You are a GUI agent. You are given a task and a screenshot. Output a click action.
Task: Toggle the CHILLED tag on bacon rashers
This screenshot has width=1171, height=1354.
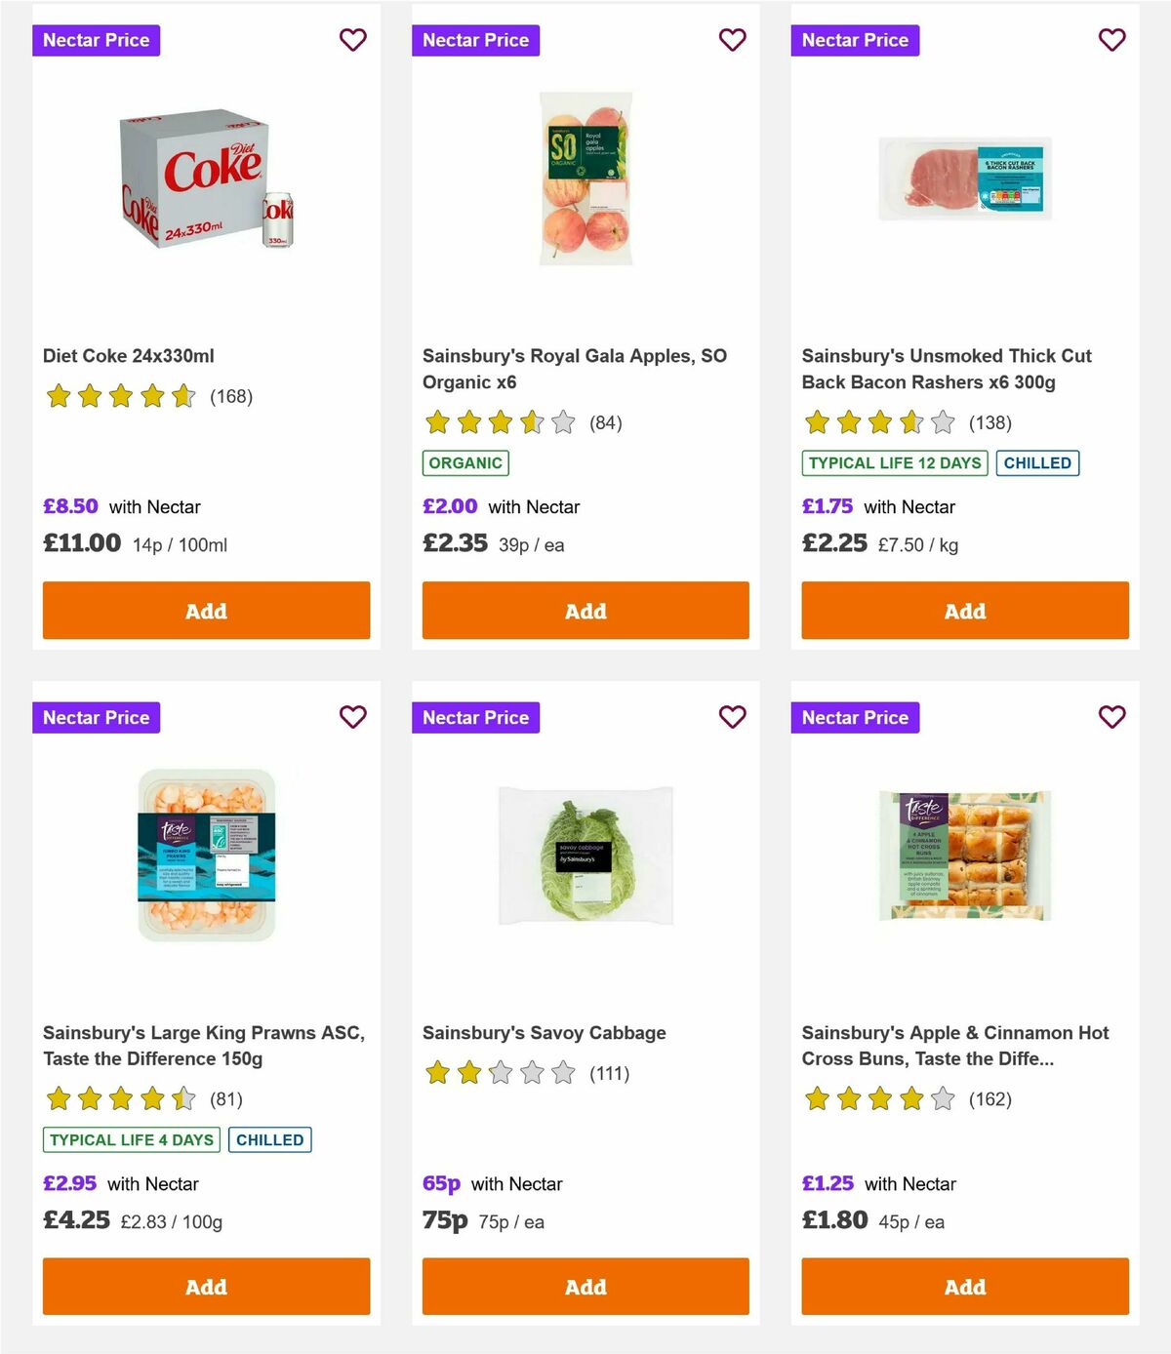(1037, 462)
